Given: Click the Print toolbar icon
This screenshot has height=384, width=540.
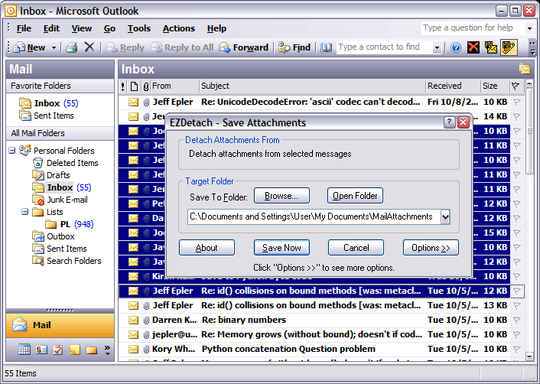Looking at the screenshot, I should [x=72, y=47].
